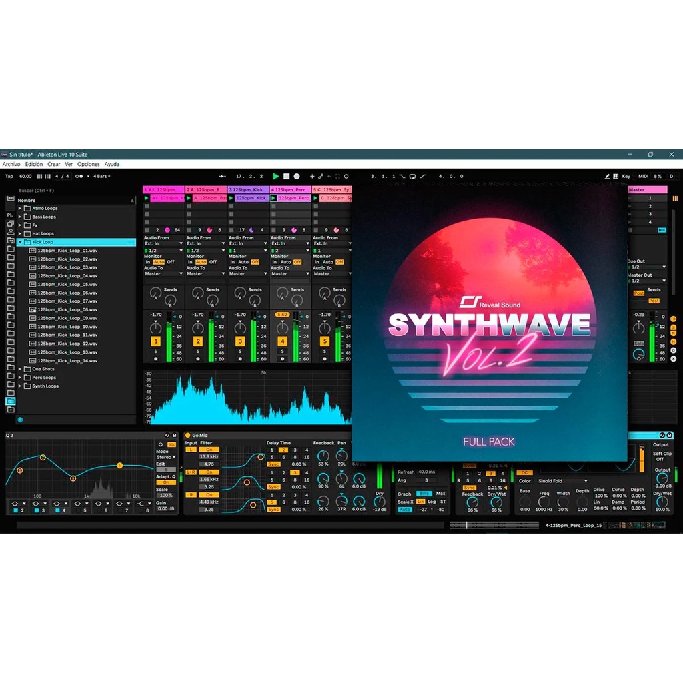Select 125bpm_Kick_Loop_05.wav in browser
The width and height of the screenshot is (683, 683).
(67, 284)
